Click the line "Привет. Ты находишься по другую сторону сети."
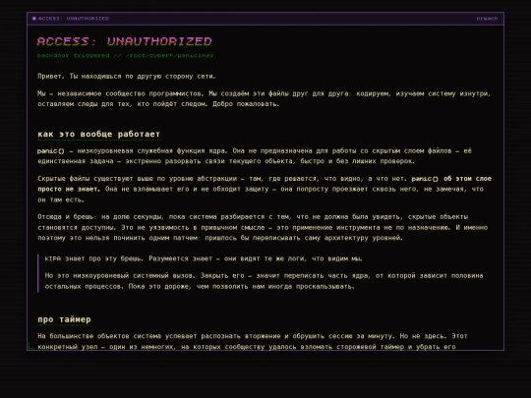 [x=126, y=77]
